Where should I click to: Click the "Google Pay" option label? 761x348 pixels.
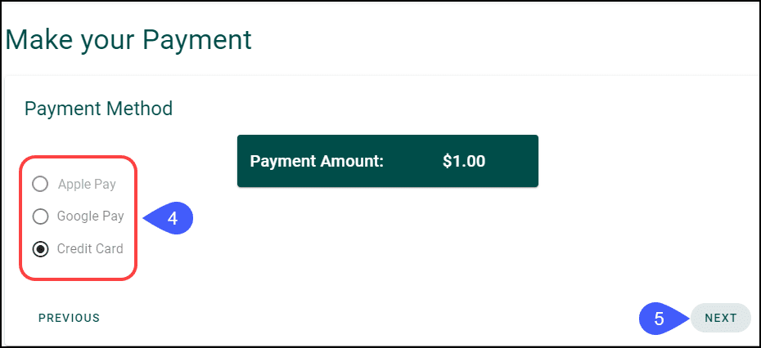point(90,216)
